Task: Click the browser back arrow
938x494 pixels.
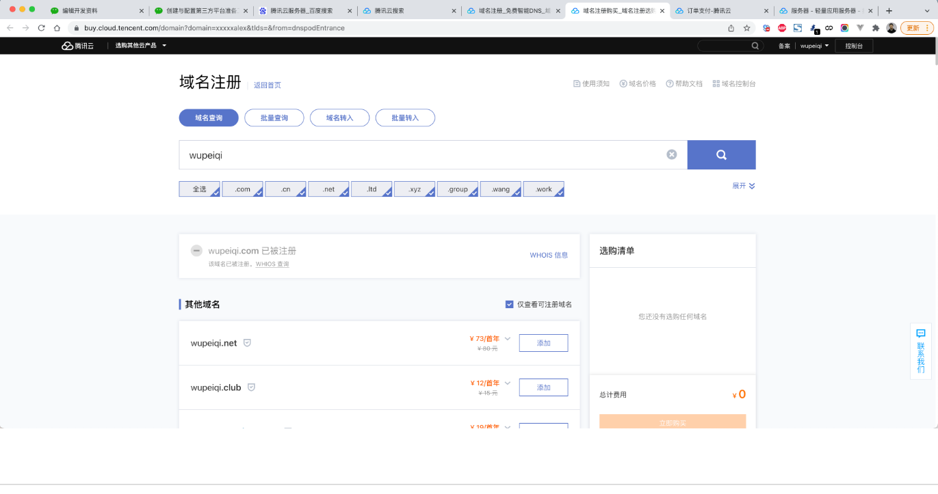Action: coord(10,28)
